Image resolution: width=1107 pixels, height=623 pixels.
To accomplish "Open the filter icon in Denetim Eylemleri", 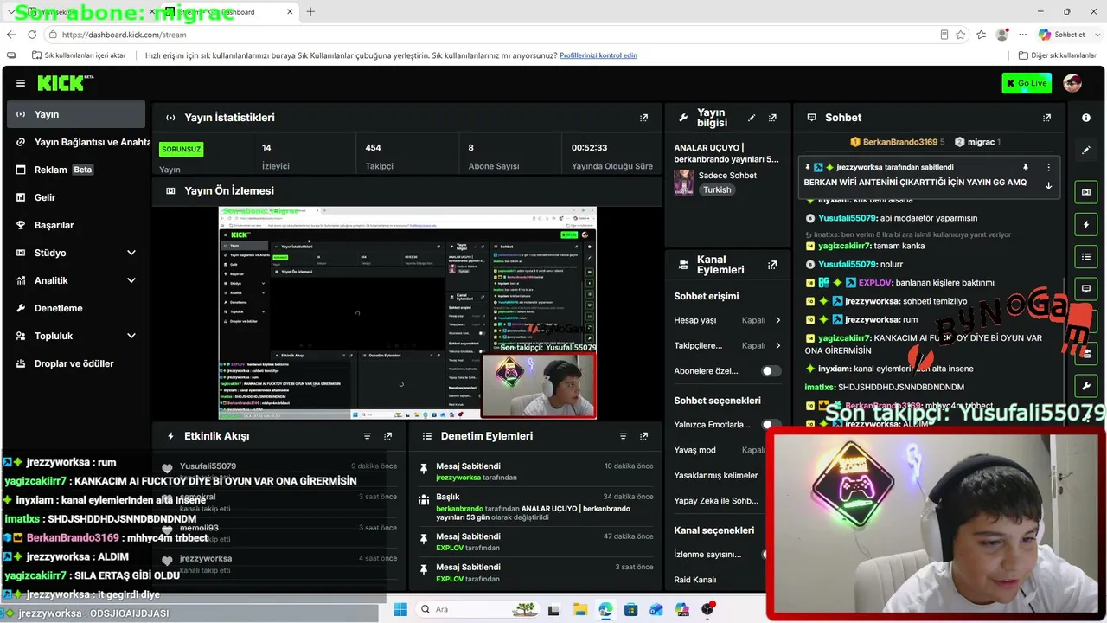I will 623,436.
